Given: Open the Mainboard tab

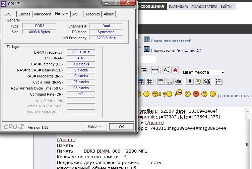Looking at the screenshot, I should 43,14.
